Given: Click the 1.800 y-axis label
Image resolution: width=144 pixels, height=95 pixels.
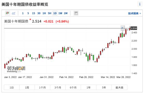Looking at the screenshot, I should (x=134, y=57).
